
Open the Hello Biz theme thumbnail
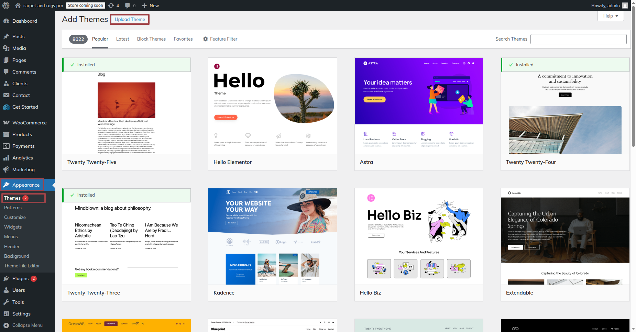pyautogui.click(x=419, y=236)
